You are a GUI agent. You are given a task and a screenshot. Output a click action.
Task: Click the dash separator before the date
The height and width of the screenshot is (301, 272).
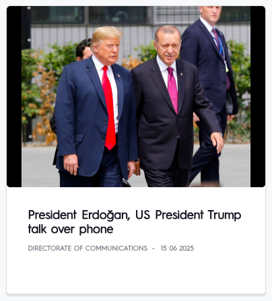click(154, 248)
